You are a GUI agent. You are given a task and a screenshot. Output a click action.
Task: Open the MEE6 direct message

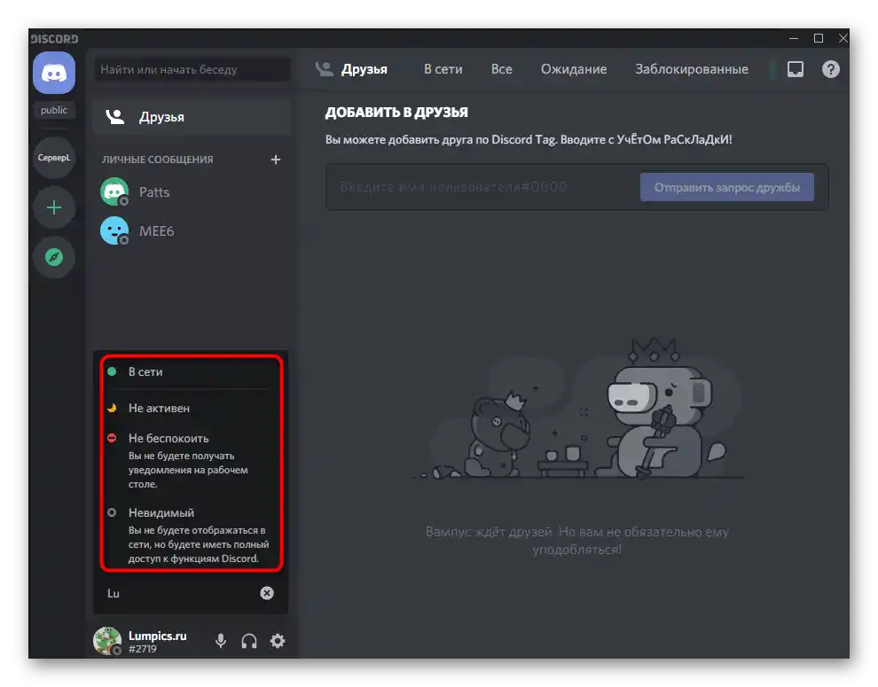click(x=192, y=231)
